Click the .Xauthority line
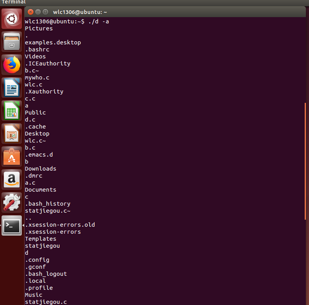 point(44,92)
